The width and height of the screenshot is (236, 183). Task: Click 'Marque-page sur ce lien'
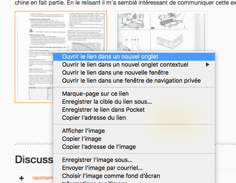click(x=134, y=94)
